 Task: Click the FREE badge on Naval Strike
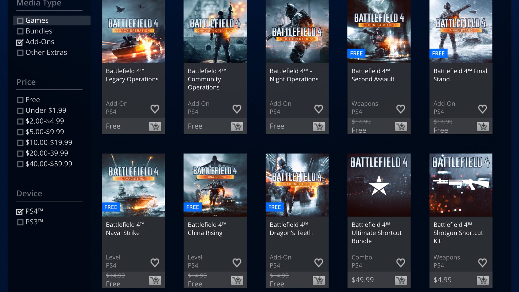[x=111, y=207]
